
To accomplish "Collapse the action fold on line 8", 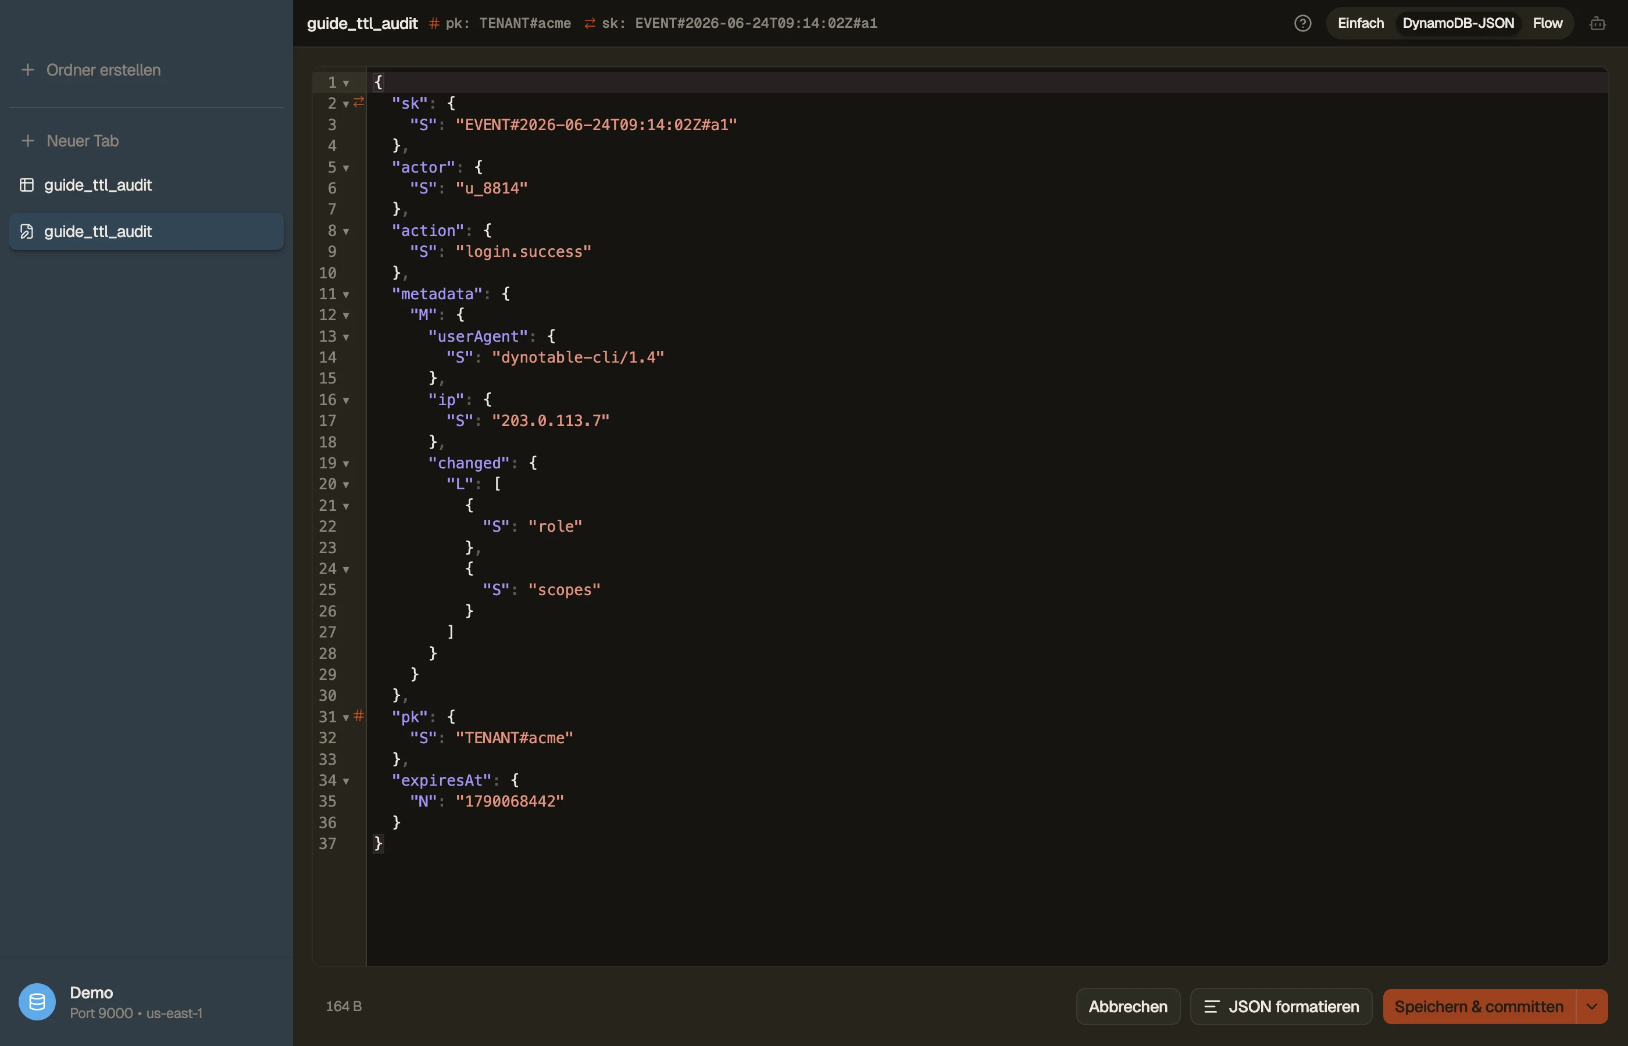I will click(346, 231).
